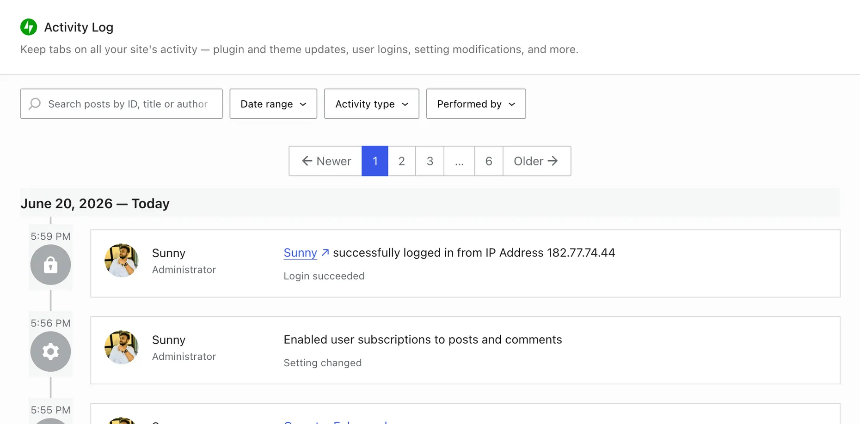The image size is (860, 424).
Task: Go to Newer activity page
Action: pos(326,161)
